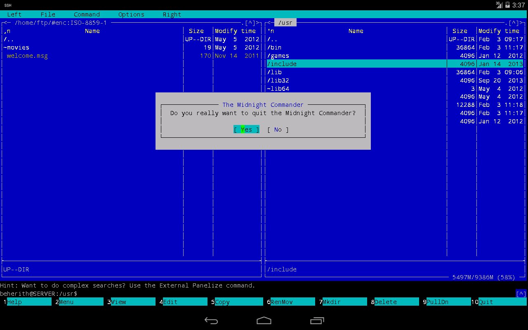This screenshot has width=528, height=330.
Task: Open the left panel history [^] indicator
Action: click(x=250, y=23)
